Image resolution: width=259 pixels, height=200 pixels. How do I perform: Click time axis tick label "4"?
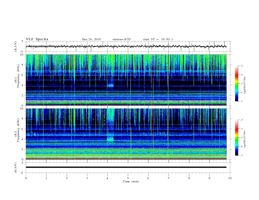(107, 178)
